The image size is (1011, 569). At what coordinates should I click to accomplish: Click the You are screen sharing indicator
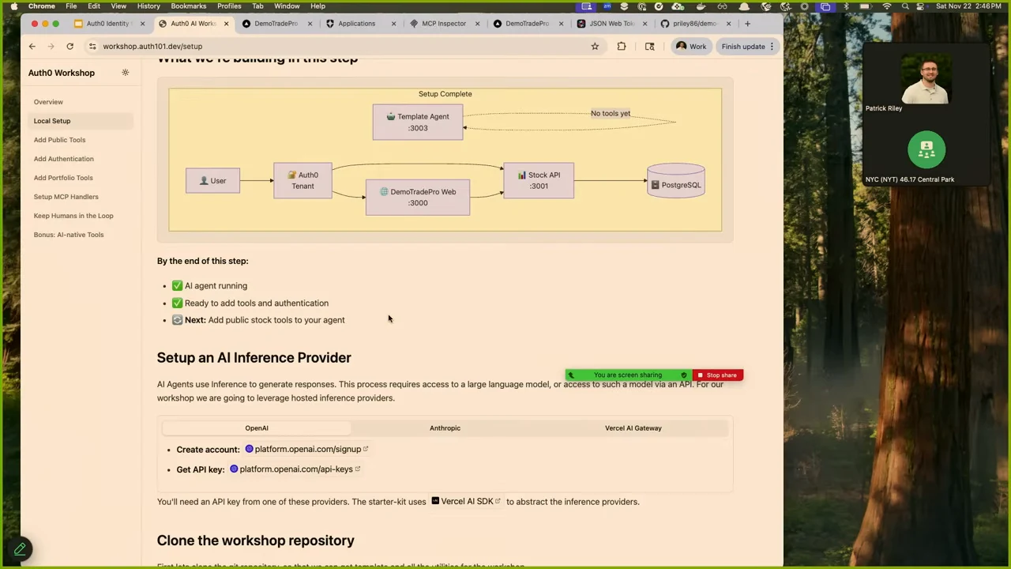coord(628,375)
